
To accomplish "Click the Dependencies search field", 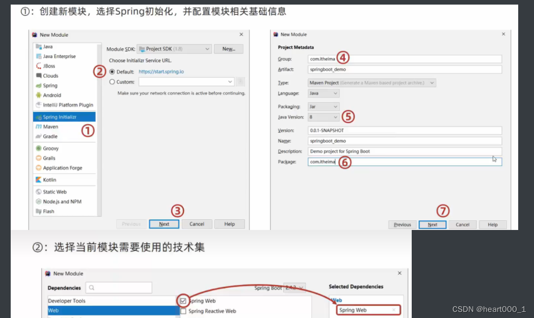I will point(119,288).
